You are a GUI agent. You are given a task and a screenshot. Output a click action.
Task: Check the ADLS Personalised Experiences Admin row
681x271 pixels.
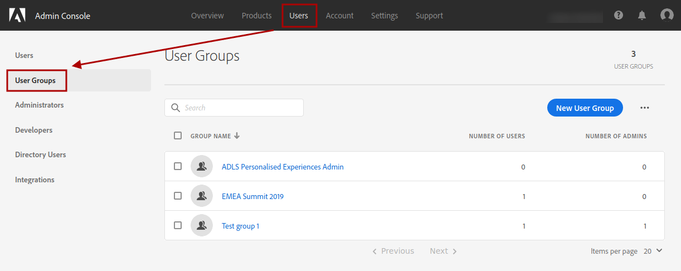tap(178, 166)
